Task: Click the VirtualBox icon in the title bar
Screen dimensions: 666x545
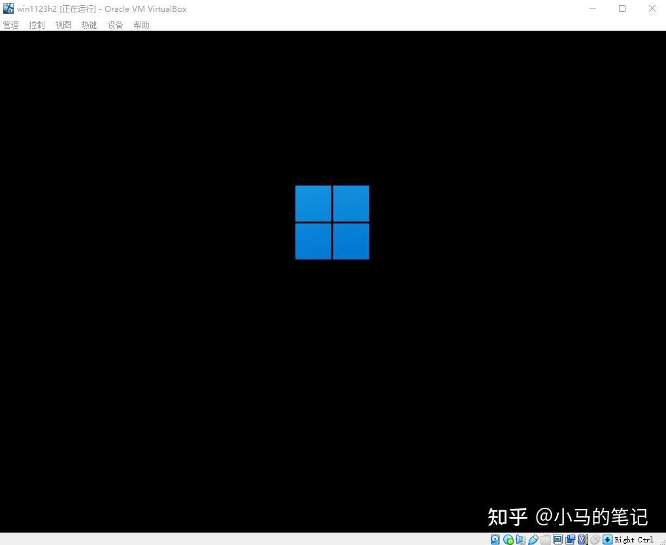Action: 8,8
